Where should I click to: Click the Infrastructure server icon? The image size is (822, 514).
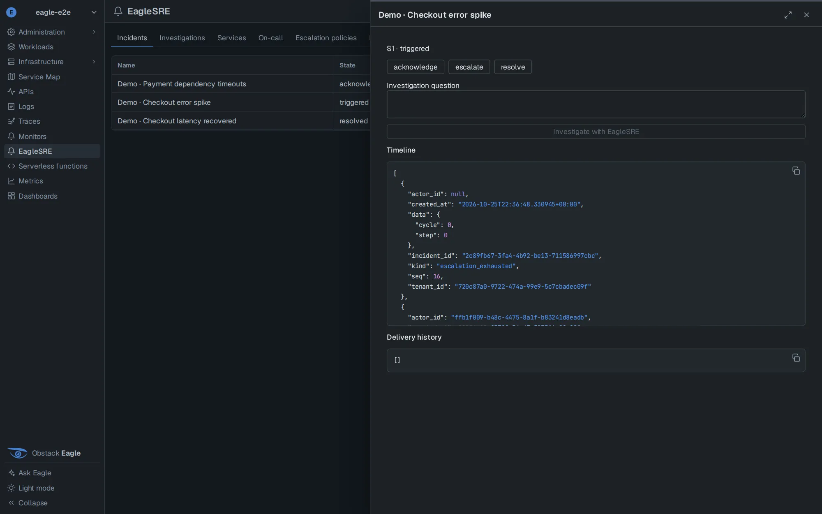(x=11, y=62)
